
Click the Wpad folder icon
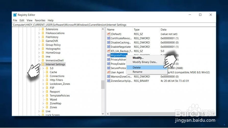(x=47, y=100)
